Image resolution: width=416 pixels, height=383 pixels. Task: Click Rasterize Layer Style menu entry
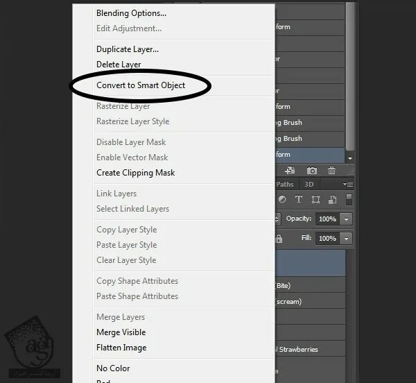point(133,121)
